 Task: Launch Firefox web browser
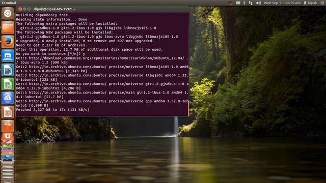(x=8, y=42)
